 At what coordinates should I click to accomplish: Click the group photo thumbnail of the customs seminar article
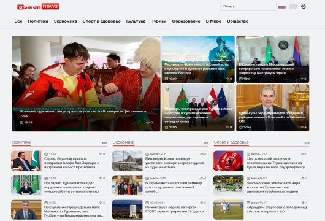pos(128,185)
